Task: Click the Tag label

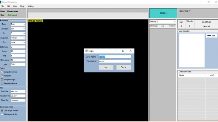Action: click(162, 26)
